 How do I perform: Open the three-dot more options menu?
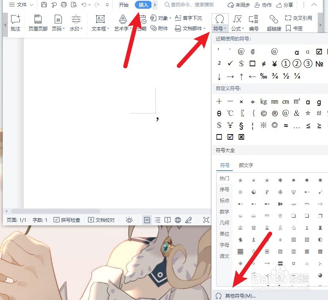tap(304, 5)
